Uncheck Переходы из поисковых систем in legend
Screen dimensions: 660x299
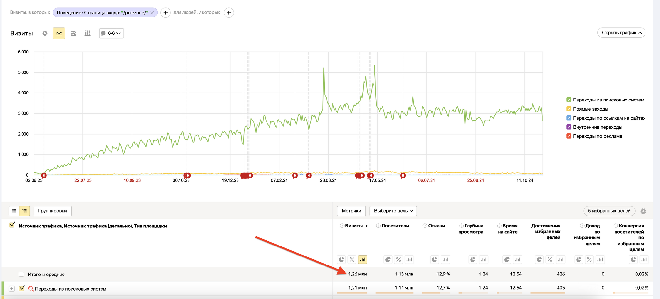coord(569,100)
